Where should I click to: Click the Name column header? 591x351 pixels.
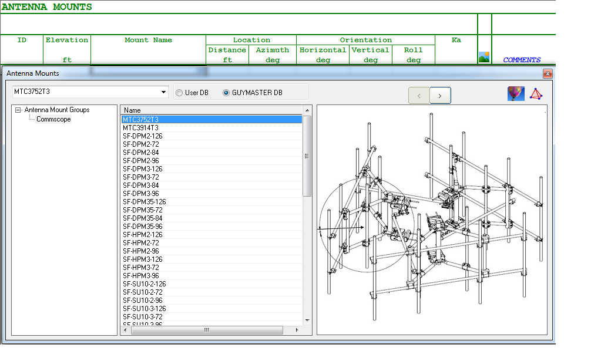pos(211,110)
